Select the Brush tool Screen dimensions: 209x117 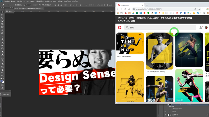2,36
